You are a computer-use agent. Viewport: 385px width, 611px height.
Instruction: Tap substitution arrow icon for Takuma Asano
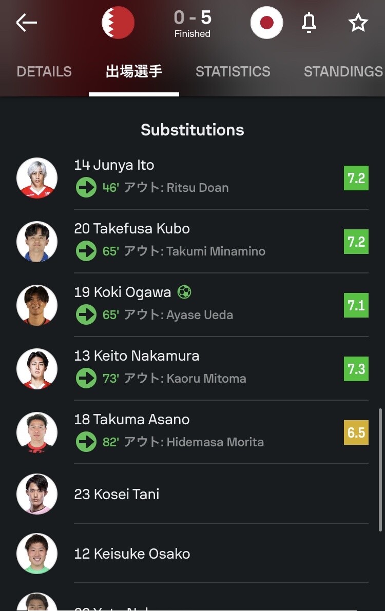point(86,442)
